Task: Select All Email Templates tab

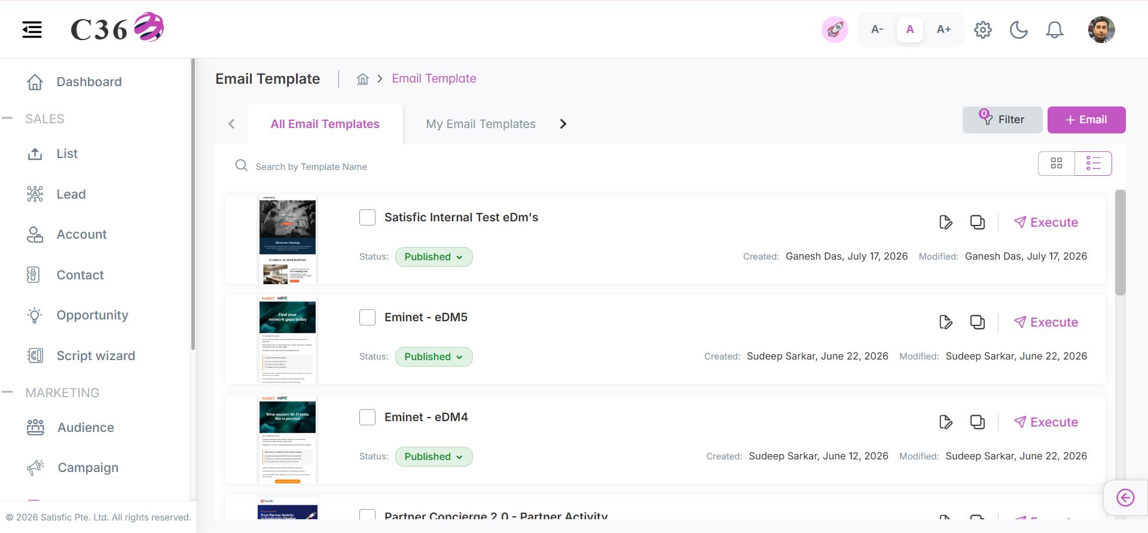Action: (x=325, y=124)
